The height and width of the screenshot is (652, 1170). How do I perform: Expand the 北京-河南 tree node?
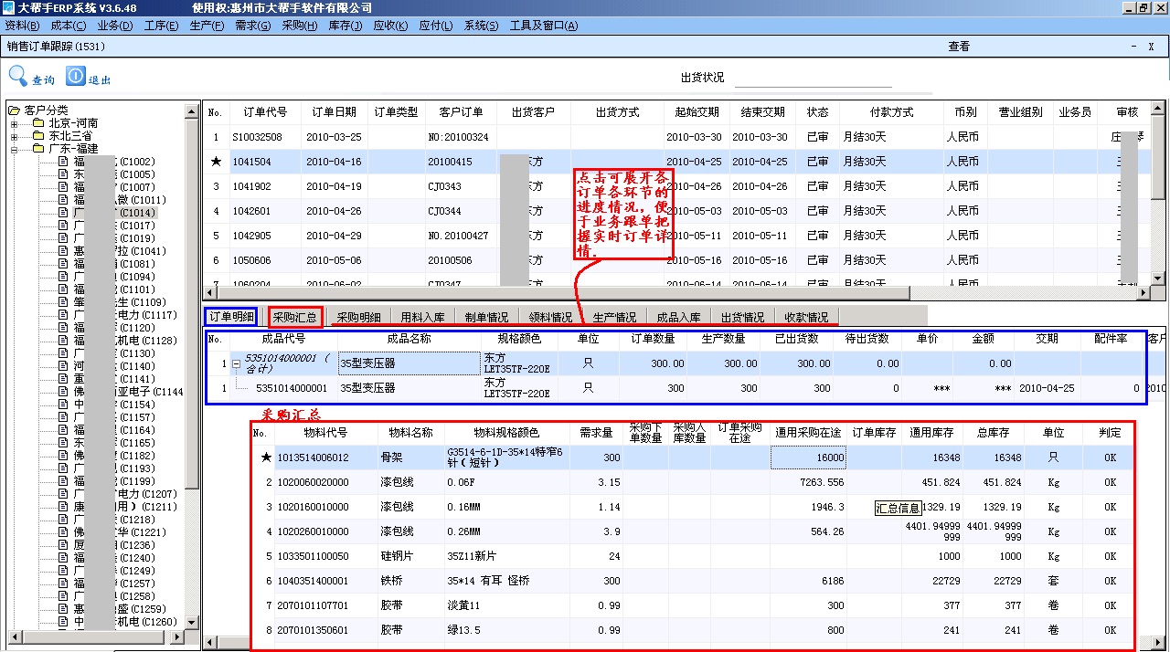[x=15, y=123]
